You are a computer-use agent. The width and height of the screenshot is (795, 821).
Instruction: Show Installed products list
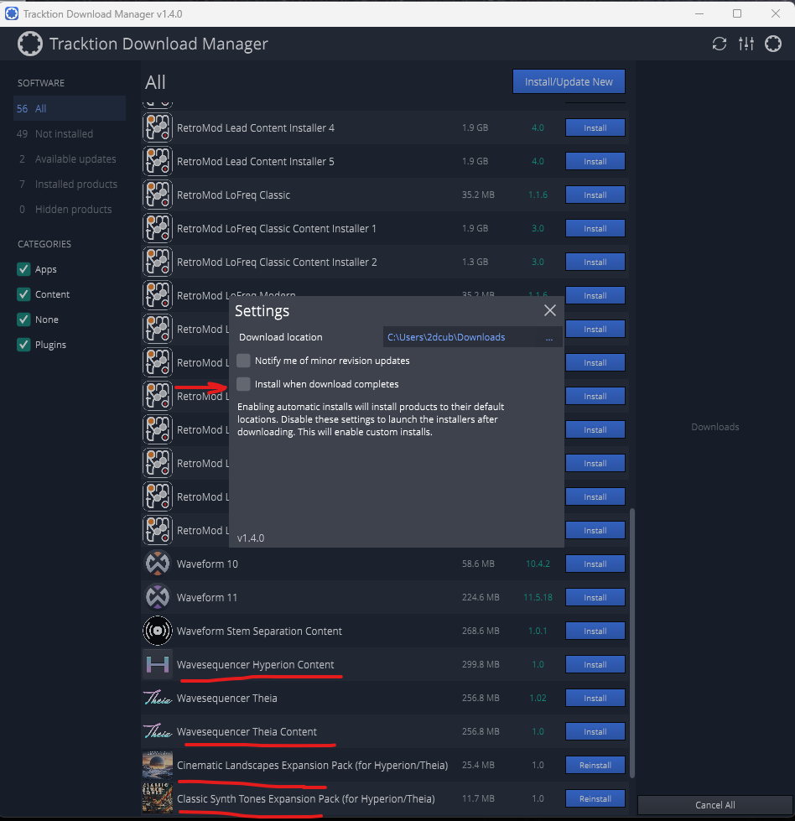pyautogui.click(x=70, y=184)
